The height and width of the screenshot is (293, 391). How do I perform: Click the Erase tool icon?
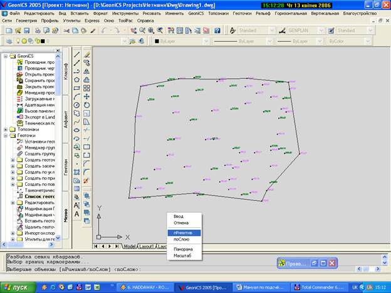click(87, 54)
